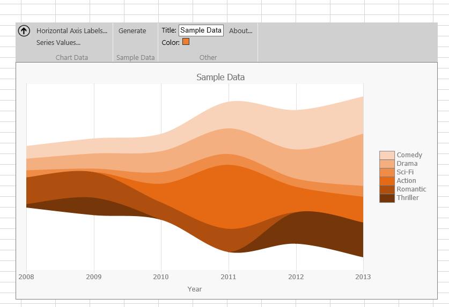This screenshot has width=449, height=307.
Task: Open the orange Color swatch picker
Action: click(x=186, y=42)
